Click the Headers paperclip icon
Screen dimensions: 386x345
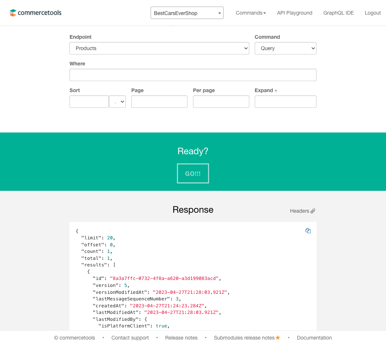pyautogui.click(x=313, y=211)
